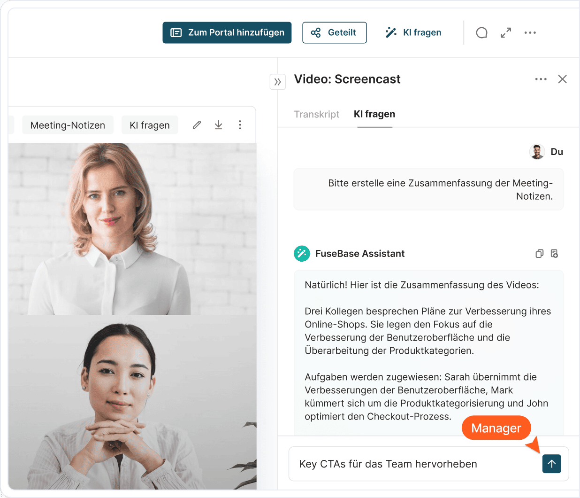
Task: Click the Zum Portal hinzufügen button
Action: click(227, 33)
